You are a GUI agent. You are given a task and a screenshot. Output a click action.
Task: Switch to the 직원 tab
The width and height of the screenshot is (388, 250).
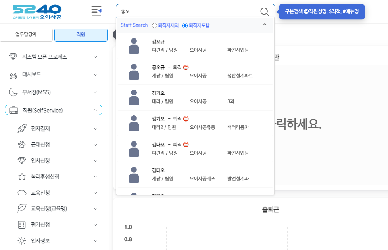[x=81, y=35]
